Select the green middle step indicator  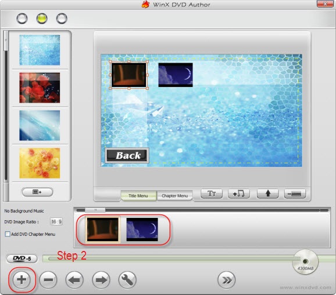42,19
